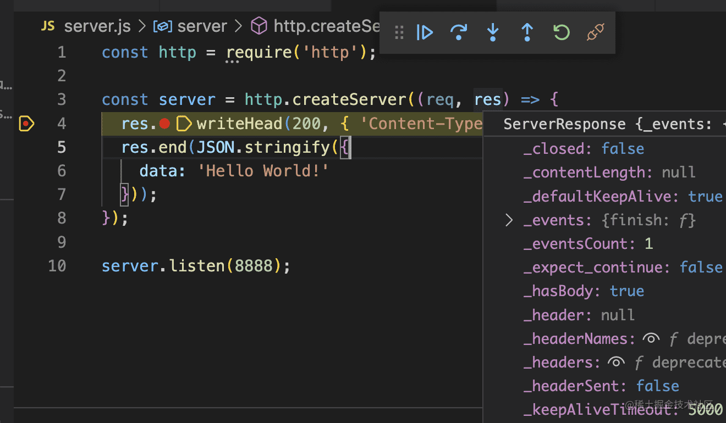Grab the debug toolbar drag handle
The image size is (726, 423).
(x=399, y=33)
